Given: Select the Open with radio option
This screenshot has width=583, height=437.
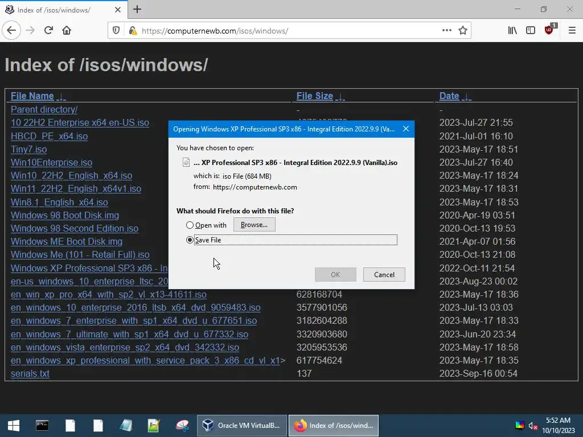Looking at the screenshot, I should [x=190, y=225].
